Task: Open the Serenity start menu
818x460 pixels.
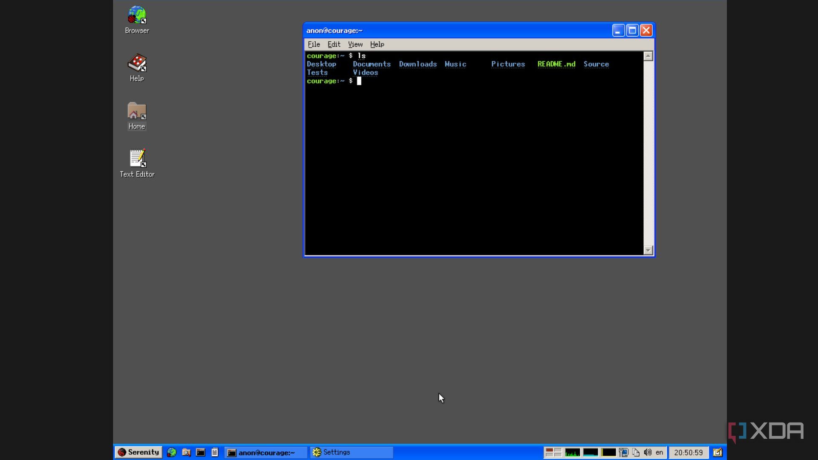Action: click(x=138, y=452)
